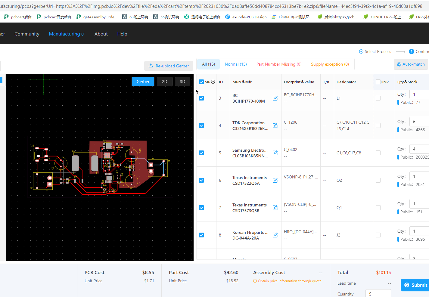The width and height of the screenshot is (429, 297).
Task: Edit the DC-044A-20A part entry
Action: [x=275, y=235]
